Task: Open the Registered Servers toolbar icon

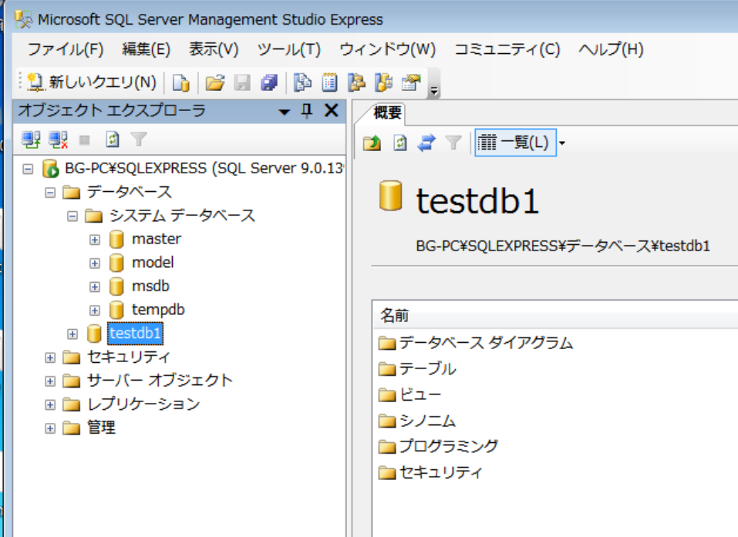Action: (302, 82)
